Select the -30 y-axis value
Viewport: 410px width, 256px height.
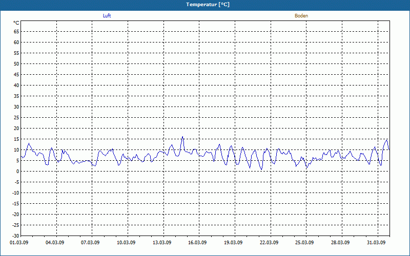(16, 236)
